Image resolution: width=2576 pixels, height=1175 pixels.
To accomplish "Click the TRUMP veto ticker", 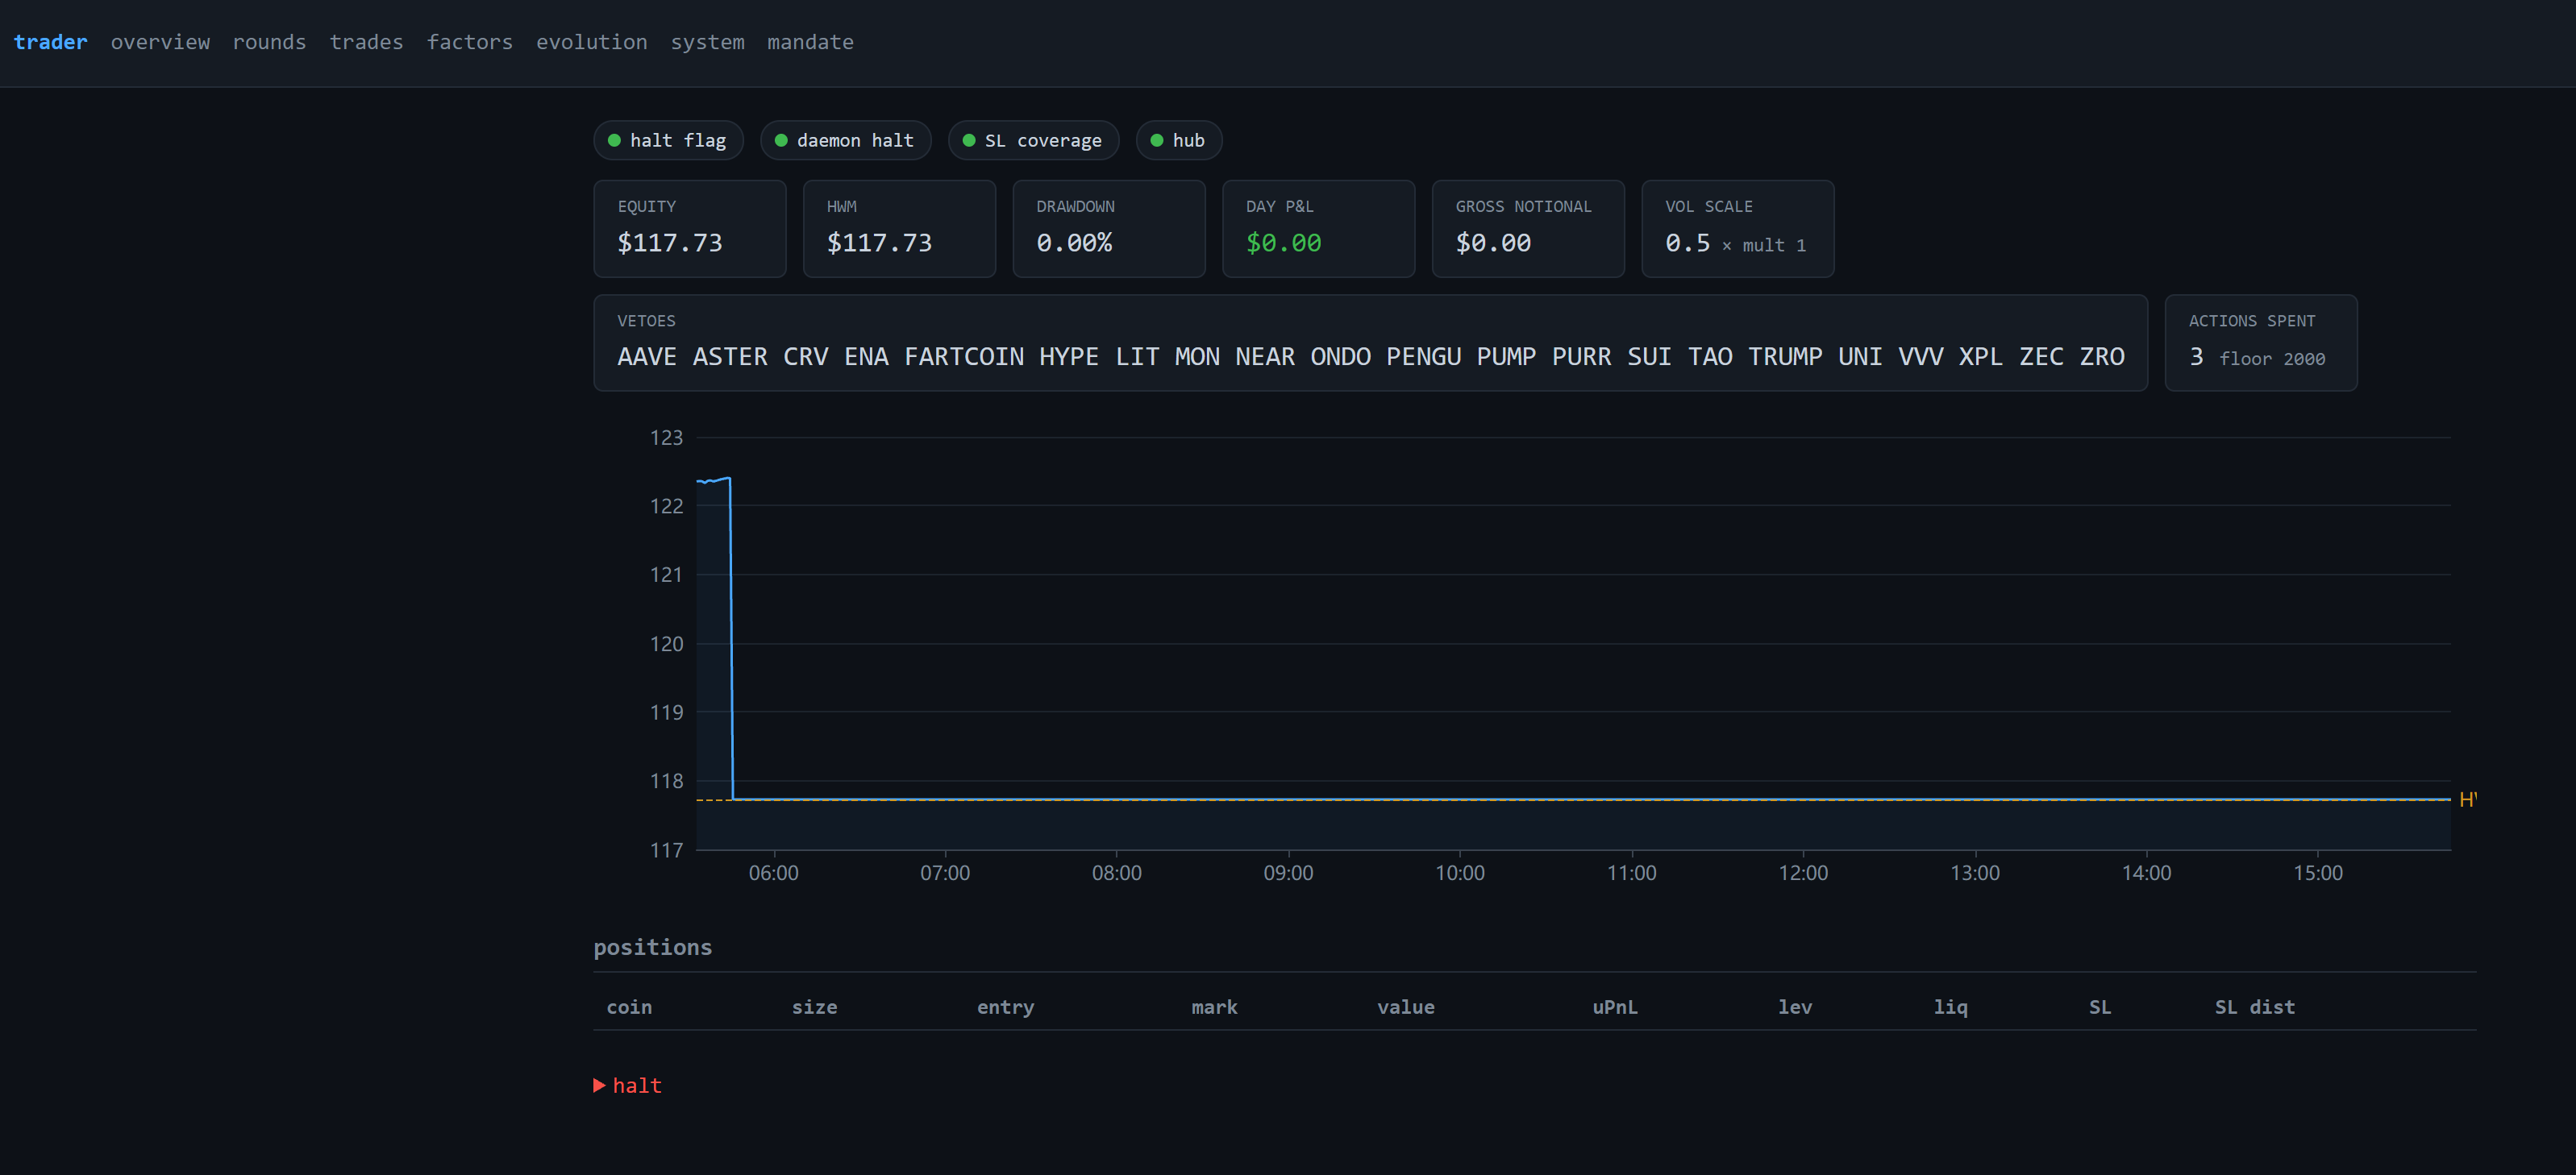I will [x=1785, y=357].
